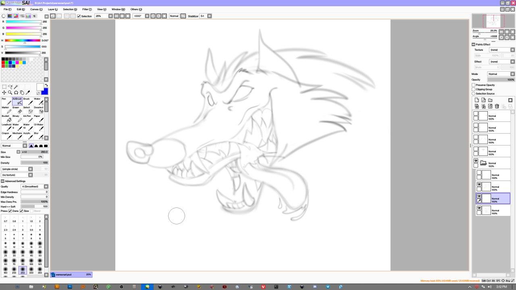
Task: Select the Leadholder pencil tool
Action: (6, 127)
